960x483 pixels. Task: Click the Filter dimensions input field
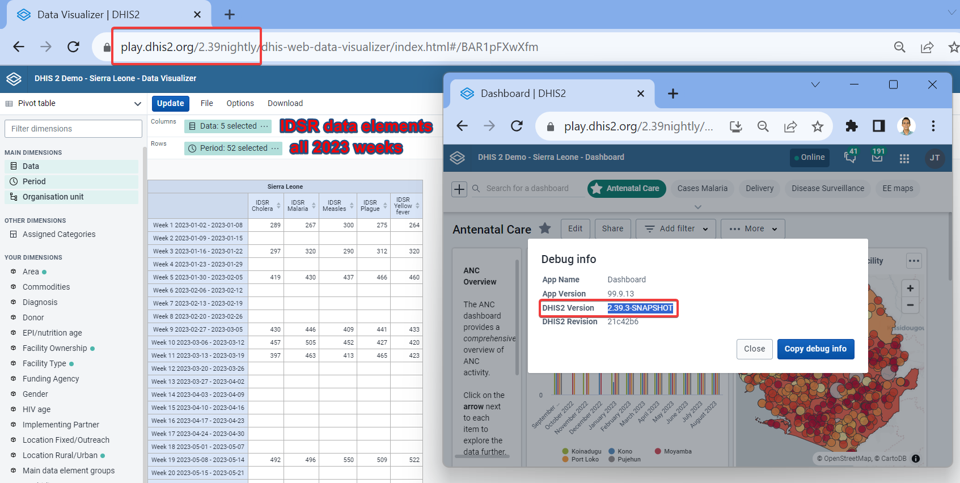pyautogui.click(x=73, y=129)
